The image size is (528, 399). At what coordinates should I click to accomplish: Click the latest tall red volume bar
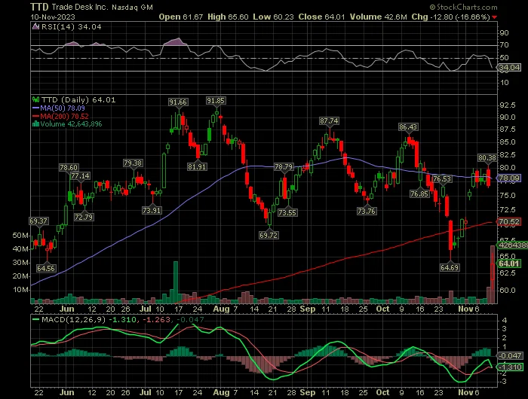[x=493, y=274]
